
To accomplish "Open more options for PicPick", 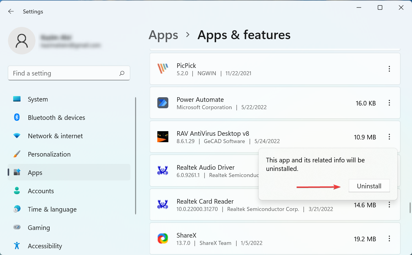I will point(389,69).
